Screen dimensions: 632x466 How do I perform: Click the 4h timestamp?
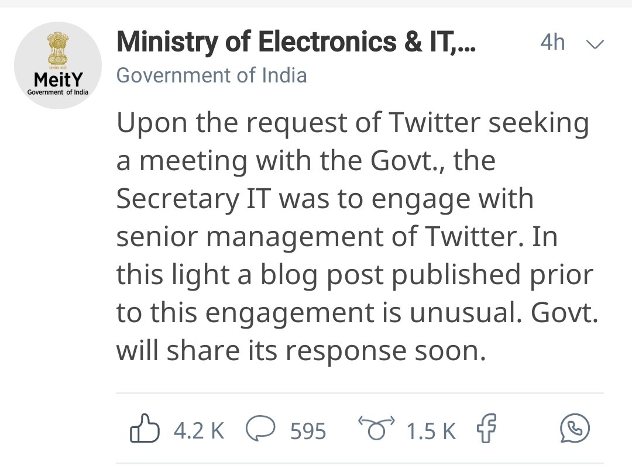tap(552, 42)
